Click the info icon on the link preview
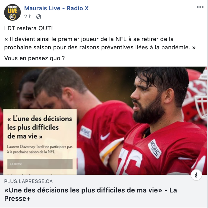Viewport: 208px width, 208px height. pyautogui.click(x=196, y=175)
